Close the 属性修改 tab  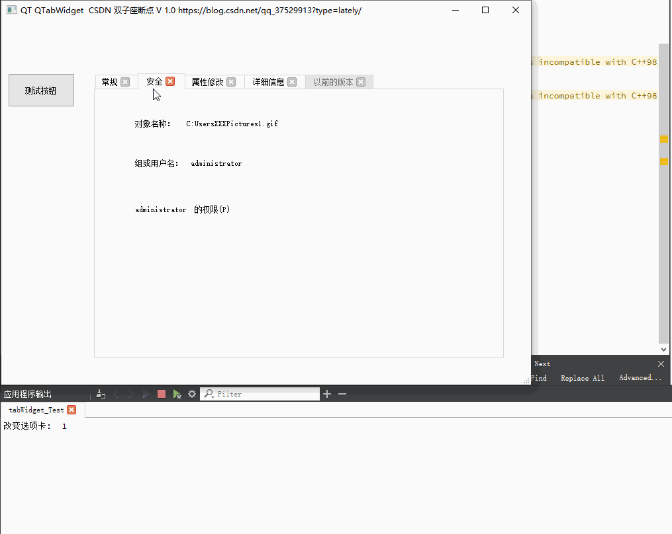[x=231, y=82]
